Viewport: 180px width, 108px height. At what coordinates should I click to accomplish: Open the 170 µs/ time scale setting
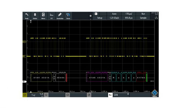[x=129, y=14]
